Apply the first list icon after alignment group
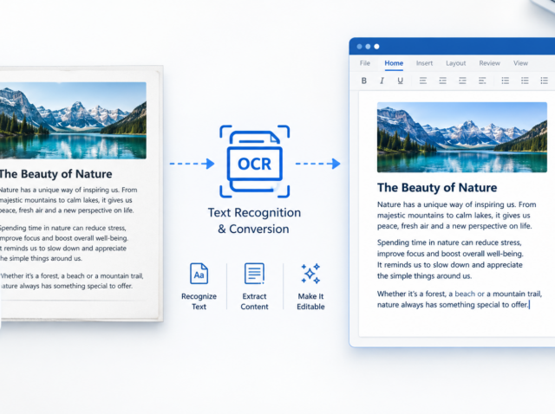This screenshot has height=414, width=555. (x=505, y=81)
